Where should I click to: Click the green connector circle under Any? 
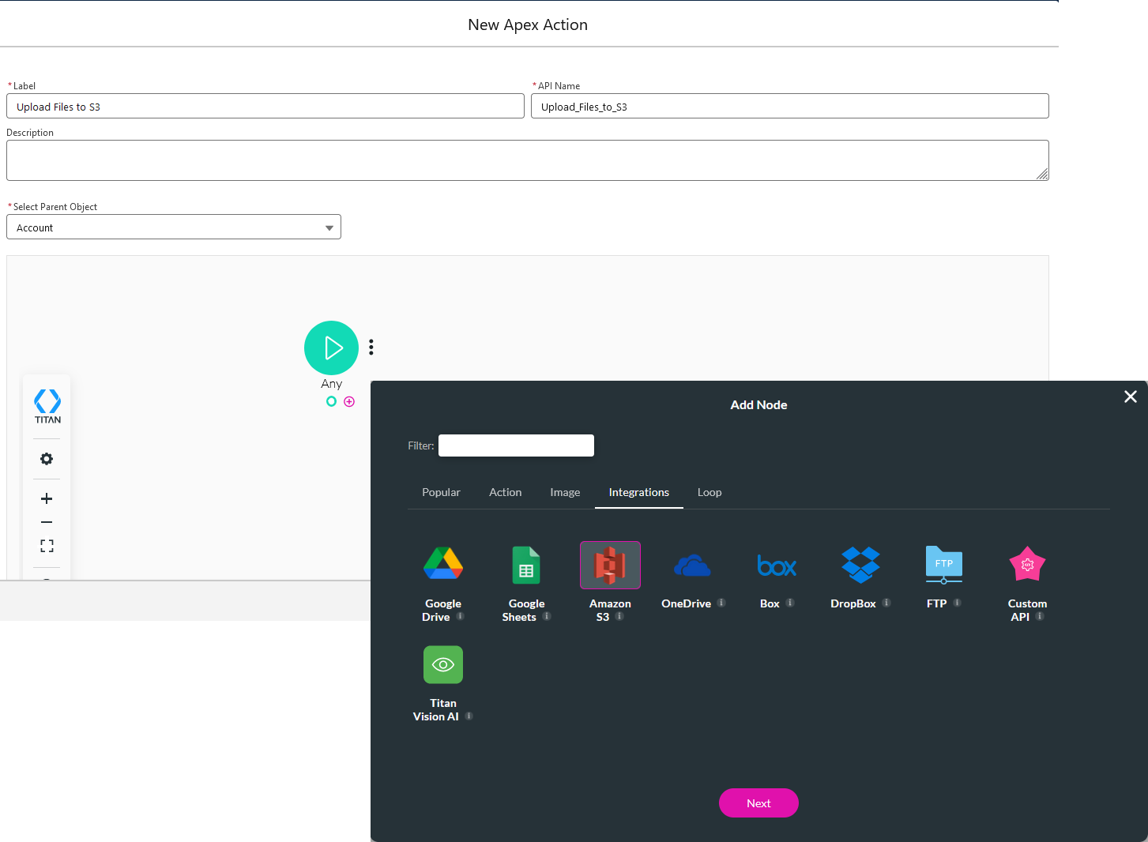[x=331, y=401]
